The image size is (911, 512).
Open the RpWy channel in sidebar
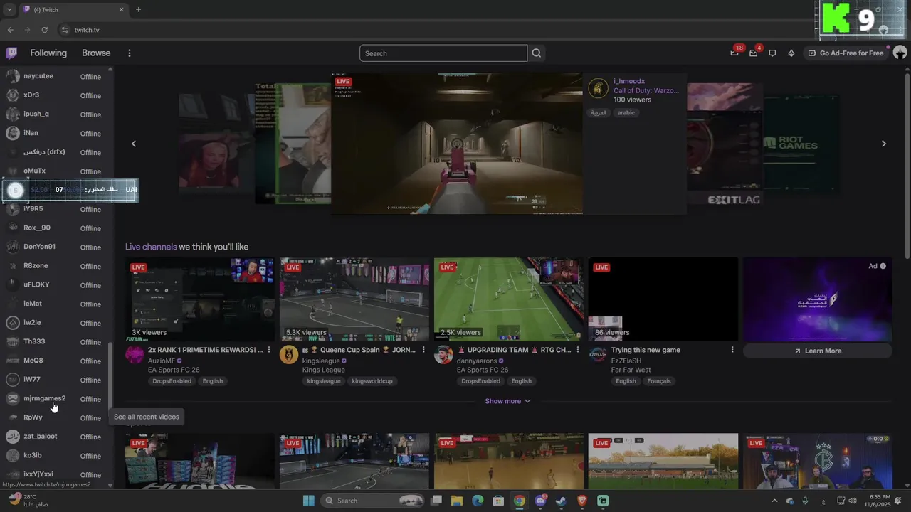click(57, 417)
